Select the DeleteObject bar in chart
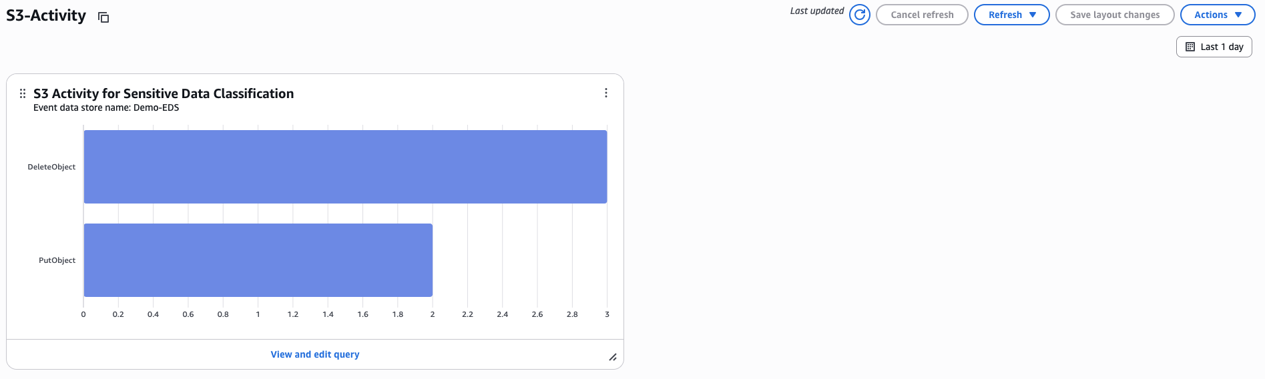The height and width of the screenshot is (379, 1265). [x=345, y=167]
